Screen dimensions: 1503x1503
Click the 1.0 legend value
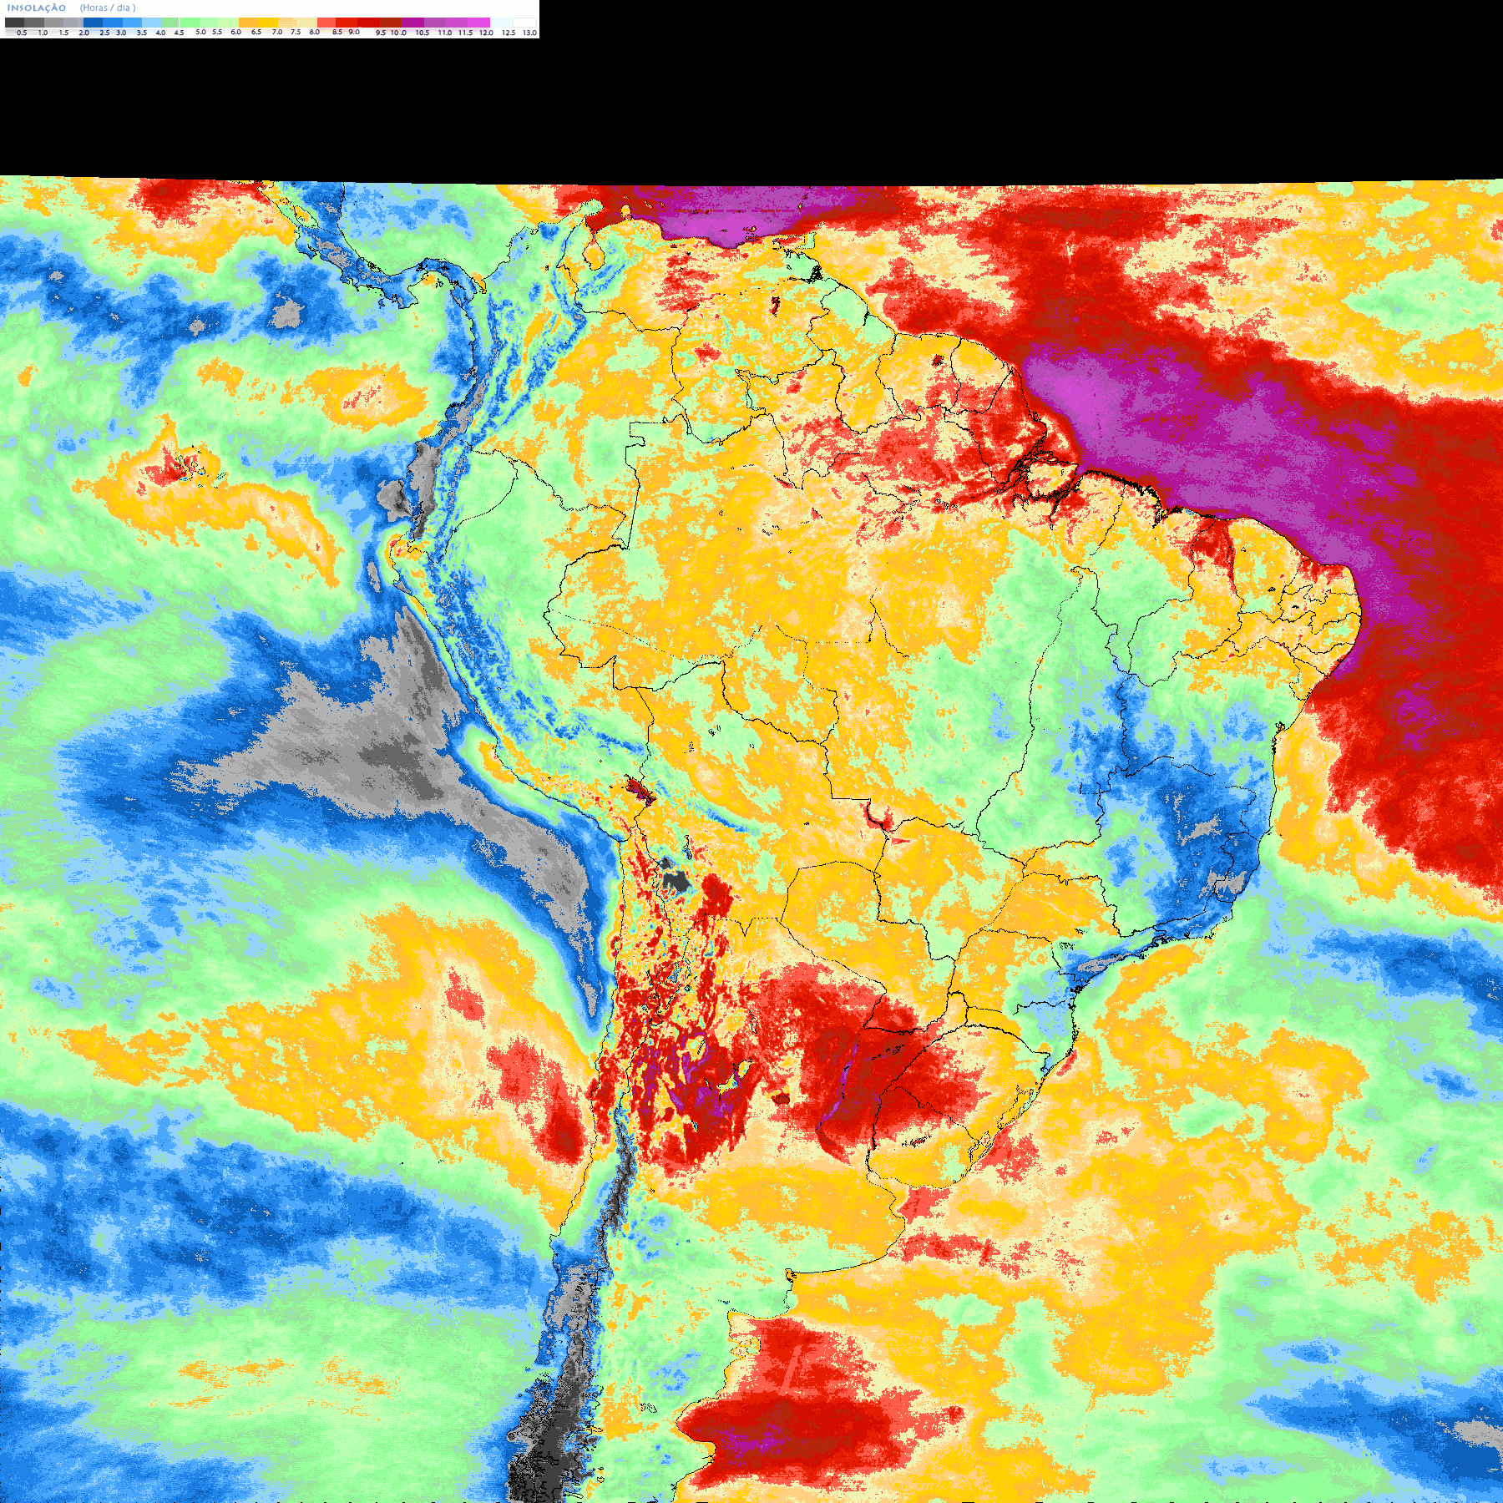[43, 33]
